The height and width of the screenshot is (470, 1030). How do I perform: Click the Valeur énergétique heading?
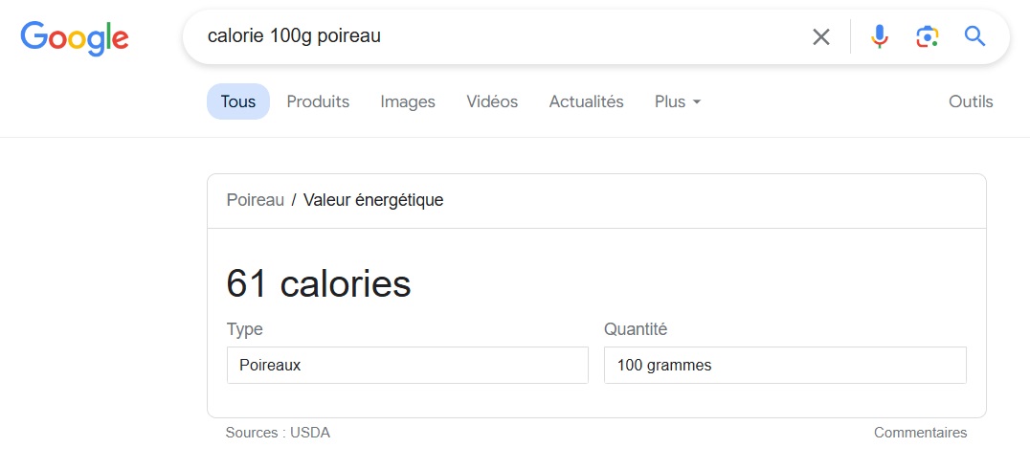pyautogui.click(x=373, y=200)
